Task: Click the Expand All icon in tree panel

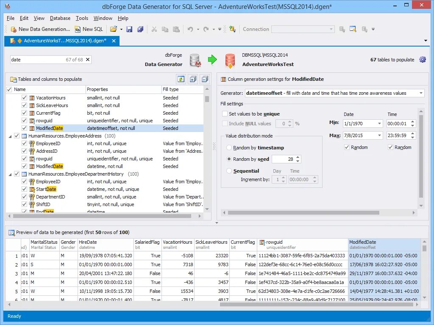Action: point(193,79)
